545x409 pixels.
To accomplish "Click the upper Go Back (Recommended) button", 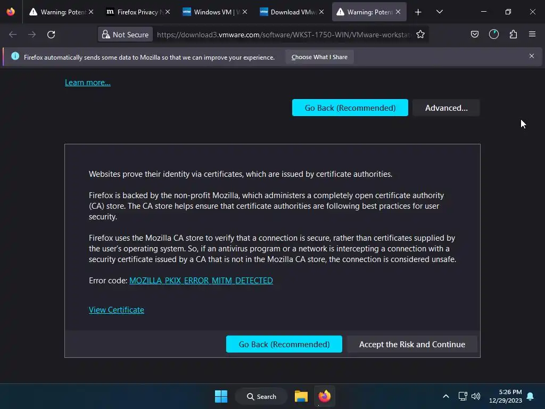I will click(x=350, y=108).
